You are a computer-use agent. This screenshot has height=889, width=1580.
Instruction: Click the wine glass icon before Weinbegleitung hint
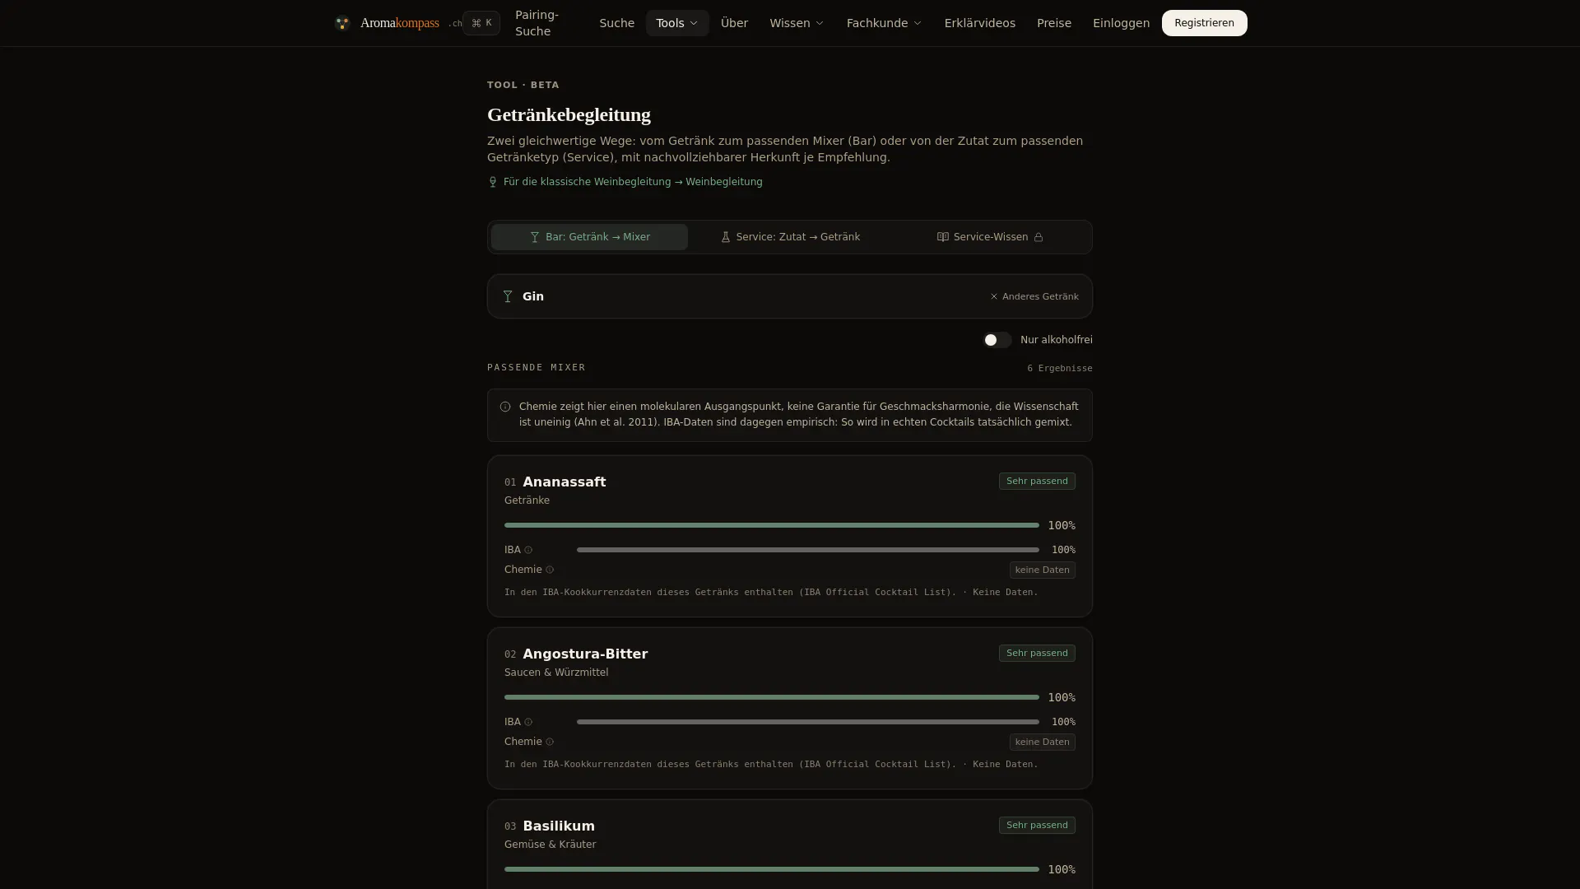pyautogui.click(x=493, y=182)
